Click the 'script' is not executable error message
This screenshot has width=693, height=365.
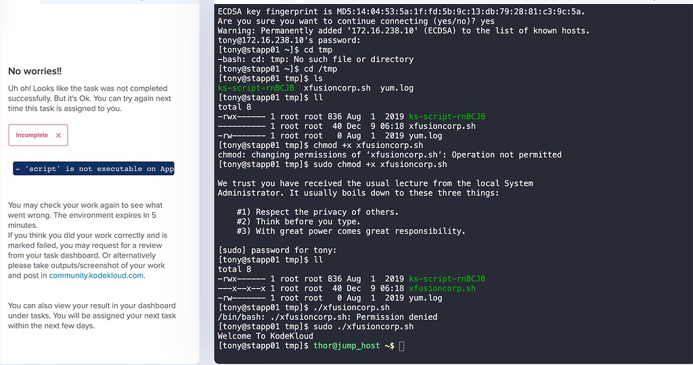[94, 169]
